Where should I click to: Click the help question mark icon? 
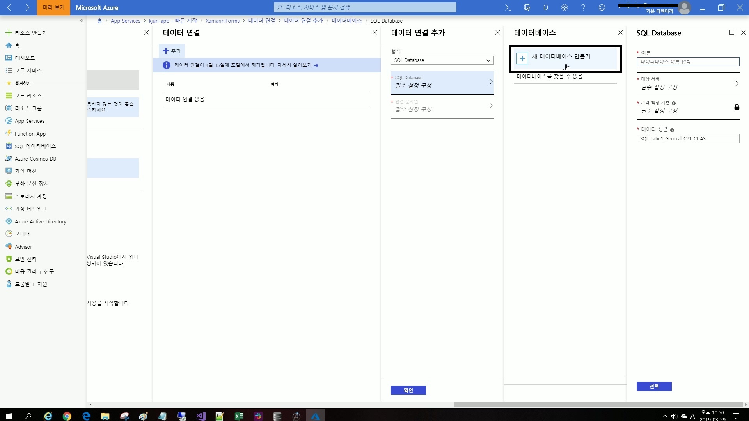[583, 7]
